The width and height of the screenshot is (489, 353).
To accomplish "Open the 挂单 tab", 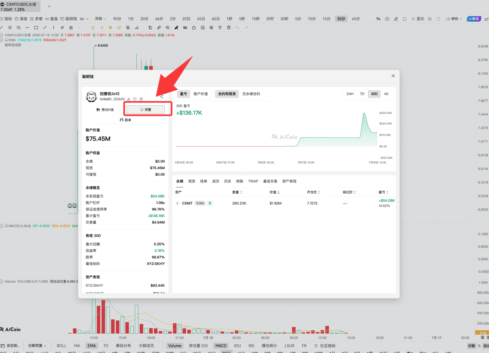I will [204, 181].
